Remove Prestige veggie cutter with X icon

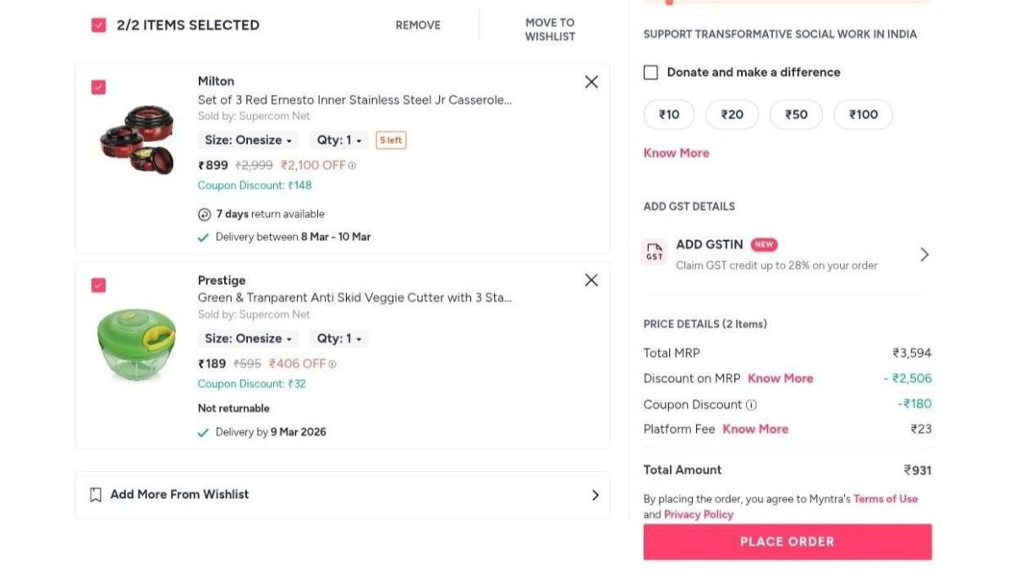[x=591, y=280]
